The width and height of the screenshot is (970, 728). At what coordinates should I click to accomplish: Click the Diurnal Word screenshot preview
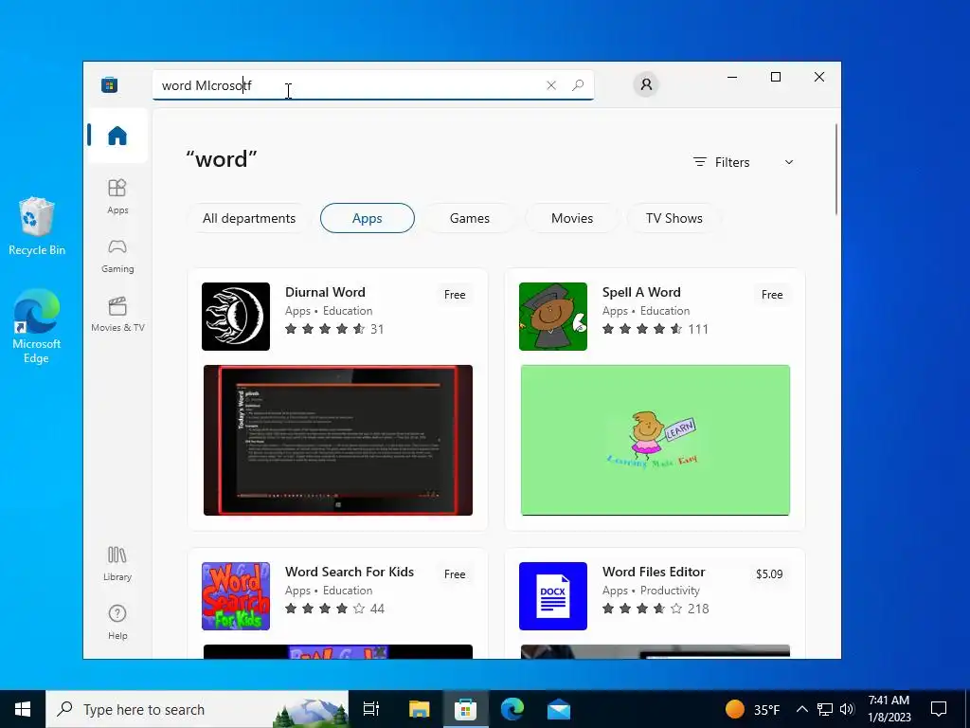[x=338, y=440]
